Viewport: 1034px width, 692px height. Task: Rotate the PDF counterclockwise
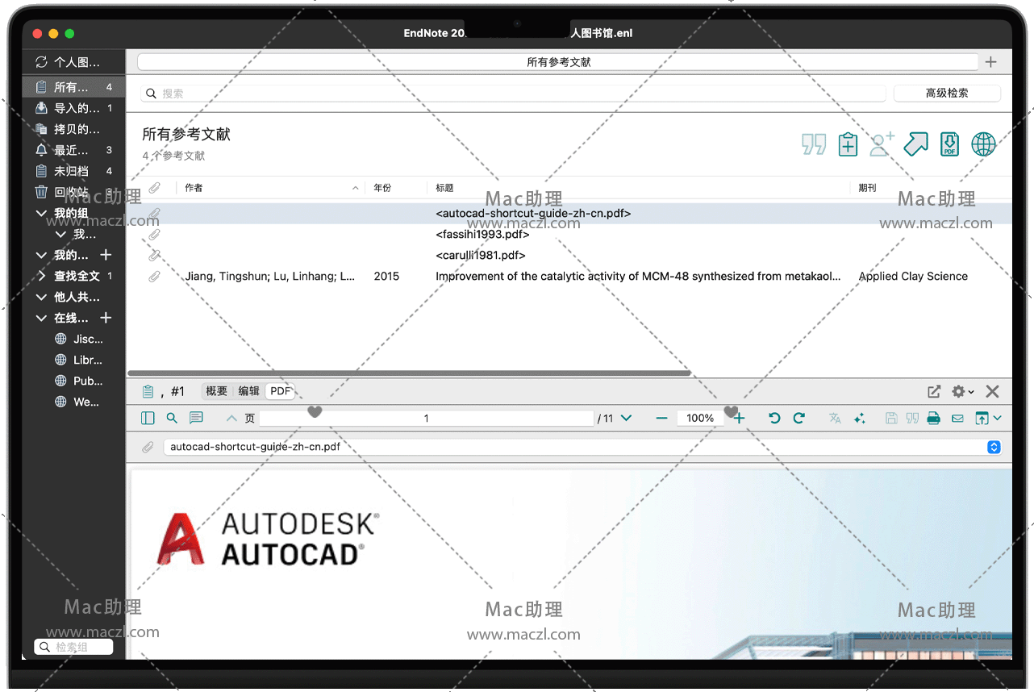tap(774, 418)
